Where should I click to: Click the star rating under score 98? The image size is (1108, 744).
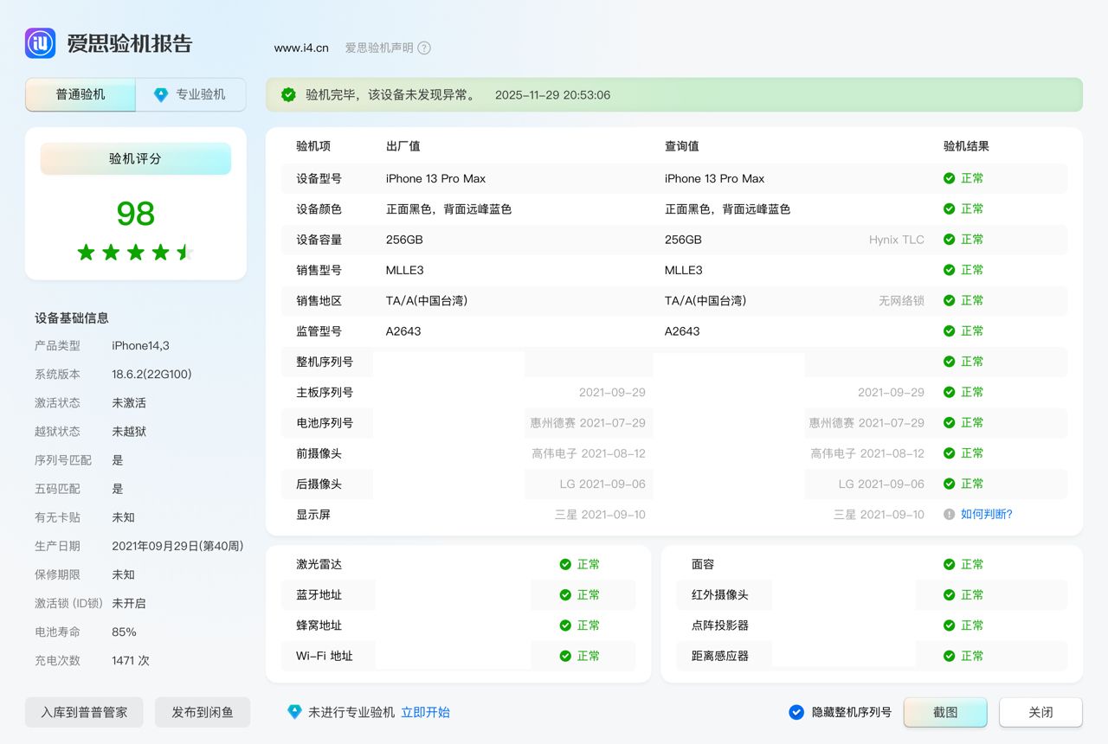[136, 253]
